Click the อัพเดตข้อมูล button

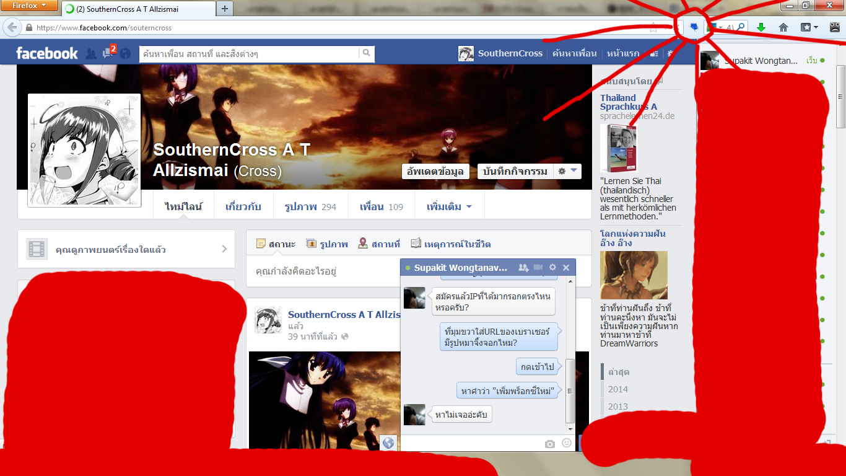pyautogui.click(x=435, y=172)
